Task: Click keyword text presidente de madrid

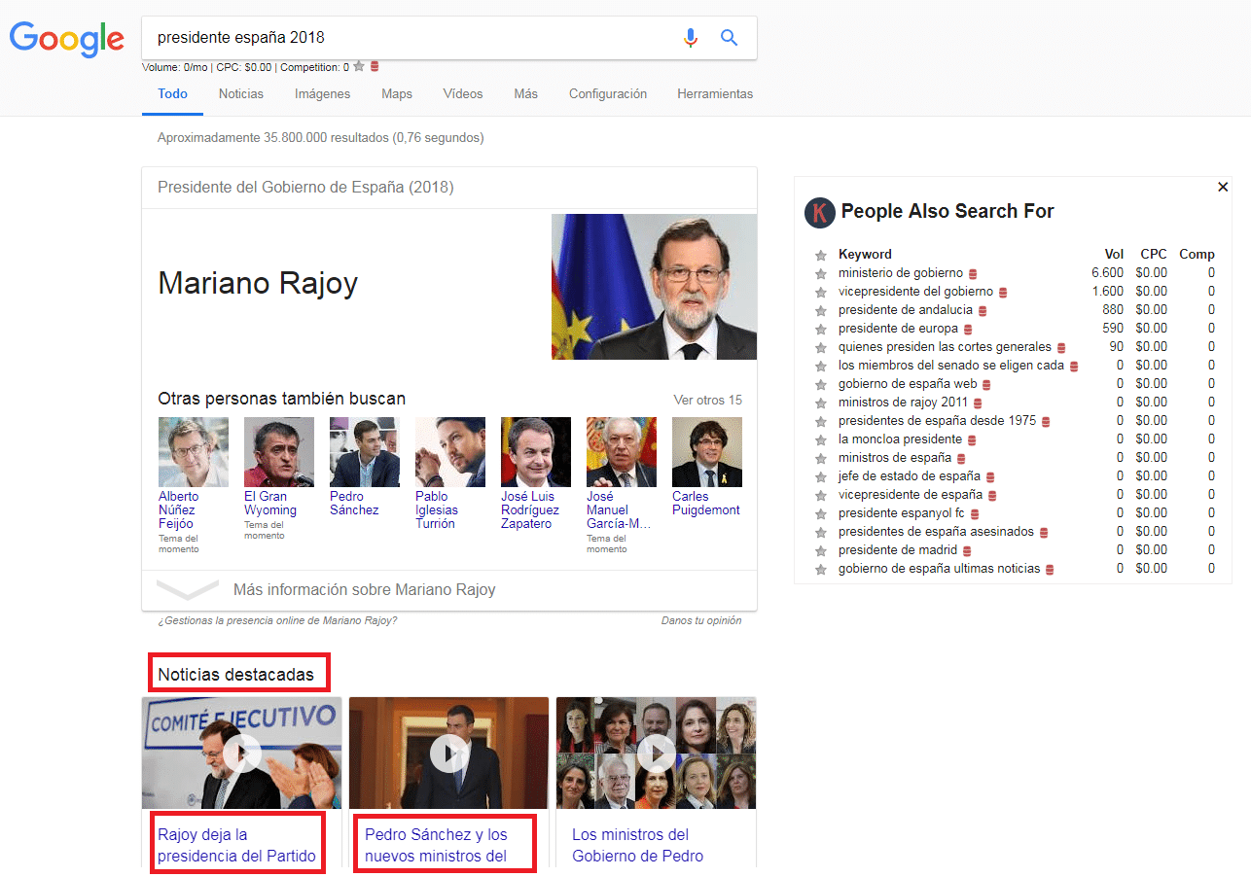Action: (x=898, y=550)
